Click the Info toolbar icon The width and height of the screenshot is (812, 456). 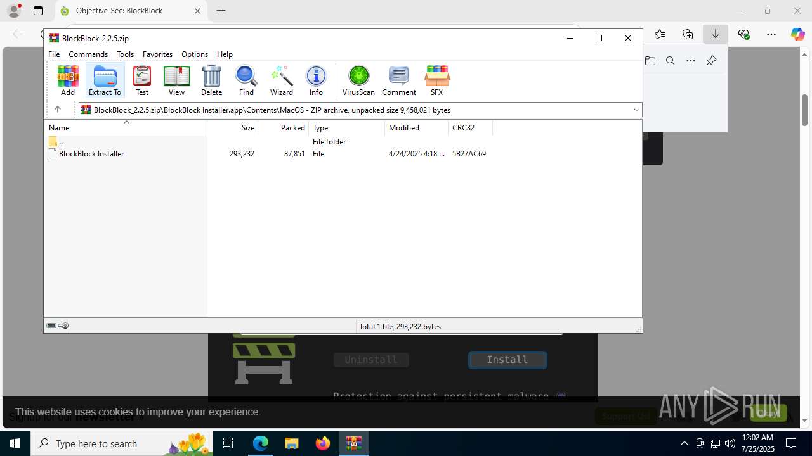[316, 80]
